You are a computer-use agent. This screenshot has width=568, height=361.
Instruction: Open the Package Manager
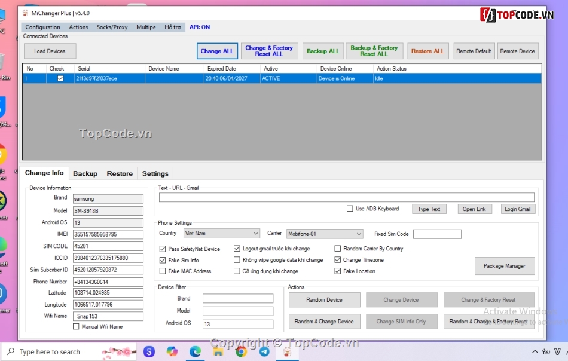(x=505, y=265)
